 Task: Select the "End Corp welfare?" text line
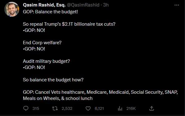[42, 43]
